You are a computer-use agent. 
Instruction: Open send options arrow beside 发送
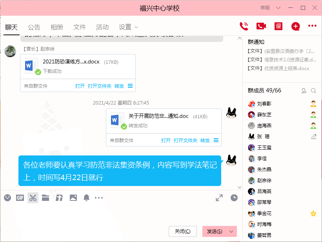tap(231, 231)
